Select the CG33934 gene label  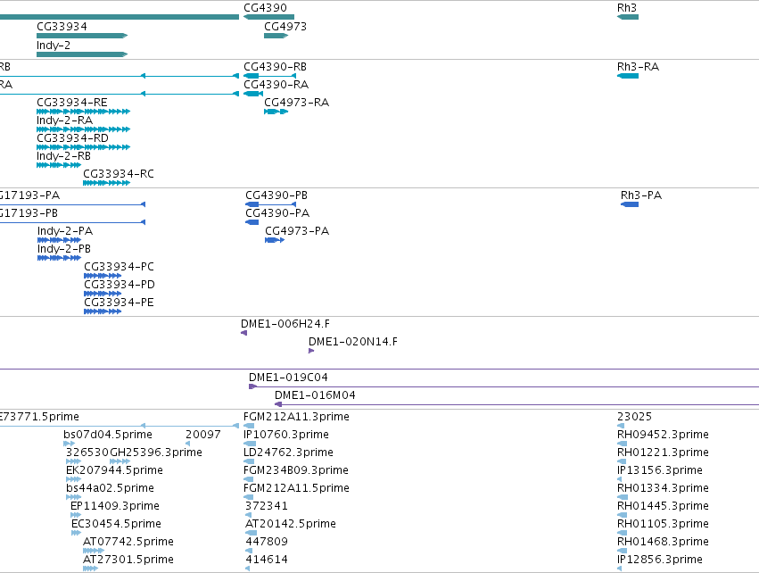point(62,27)
